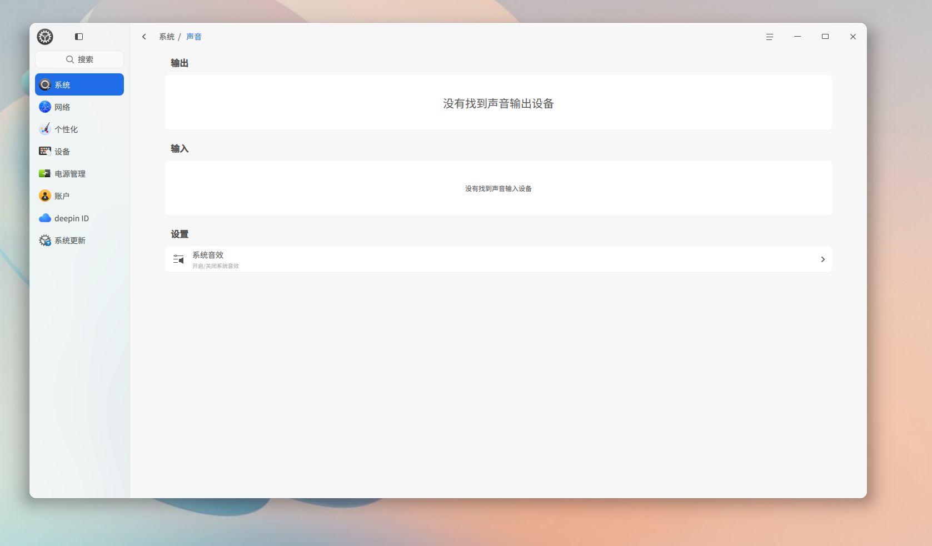Image resolution: width=932 pixels, height=546 pixels.
Task: Click 系统 in the breadcrumb
Action: 167,37
